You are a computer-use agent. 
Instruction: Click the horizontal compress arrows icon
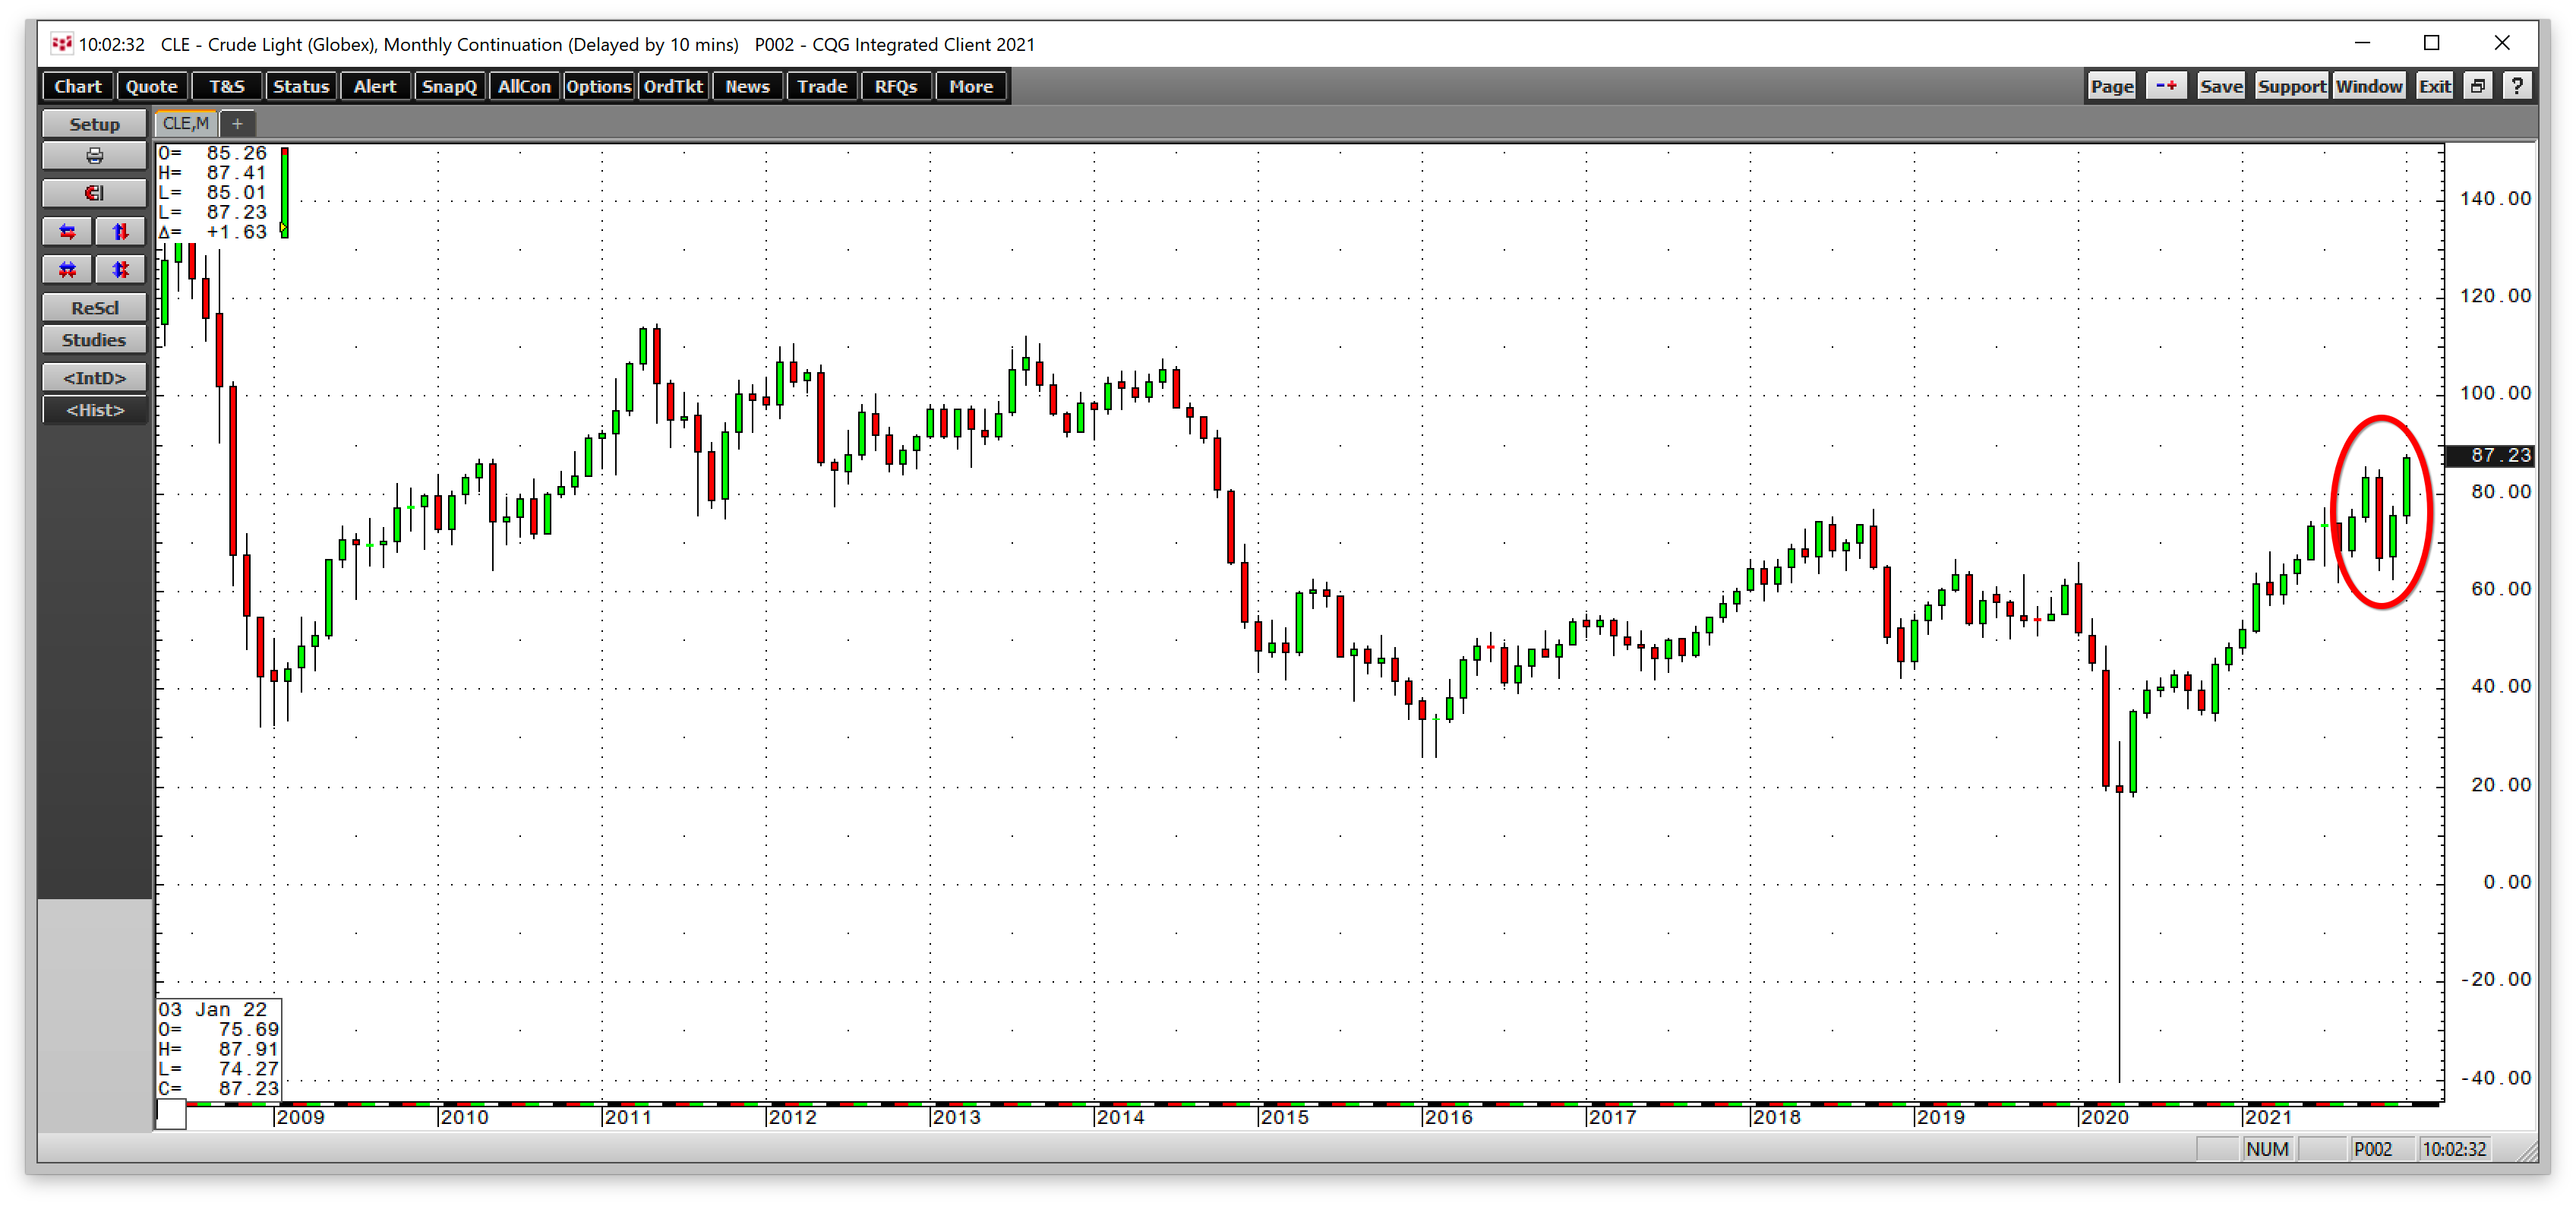pos(68,270)
